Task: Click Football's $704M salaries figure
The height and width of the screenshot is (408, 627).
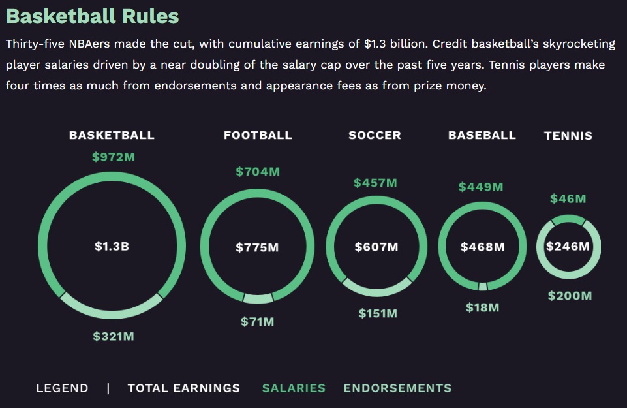Action: point(258,172)
